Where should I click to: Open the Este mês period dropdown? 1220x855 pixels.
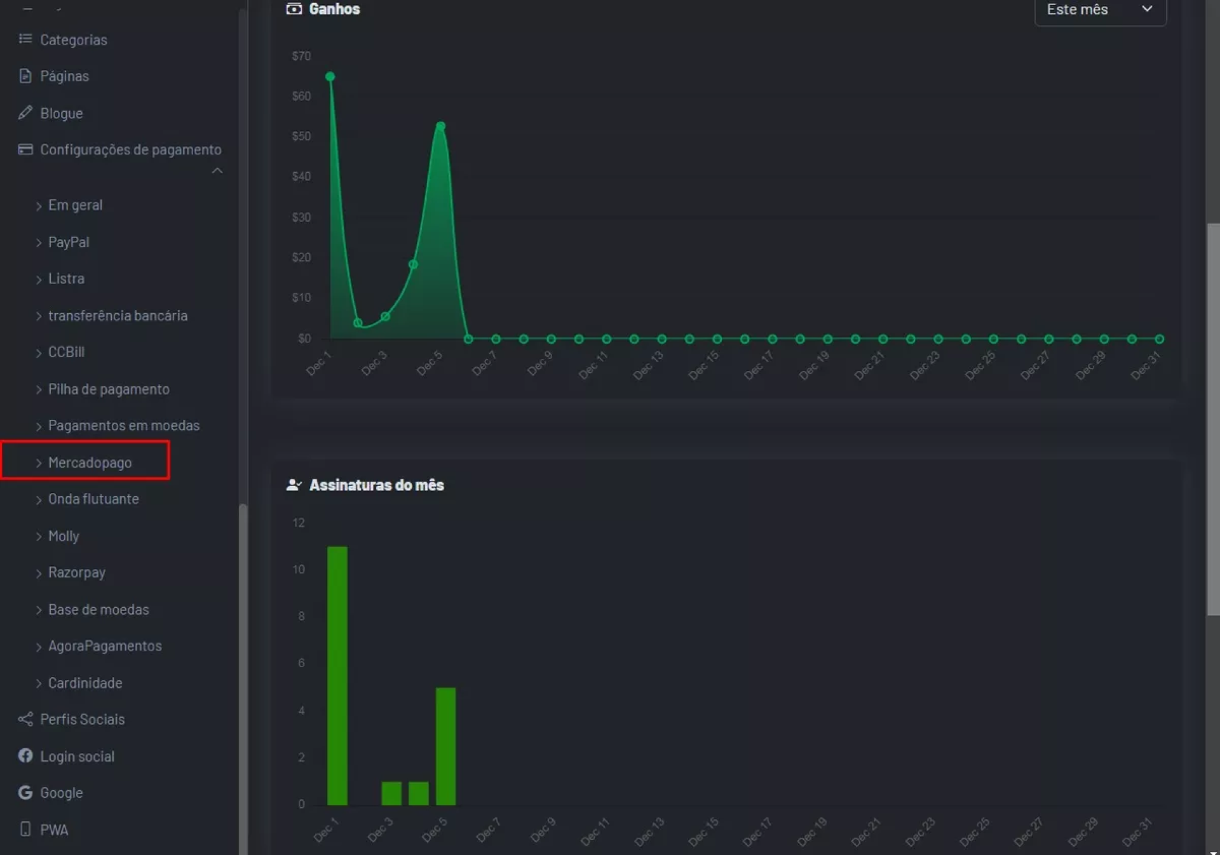pos(1100,10)
